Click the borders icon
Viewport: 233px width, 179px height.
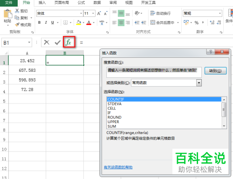[66, 22]
